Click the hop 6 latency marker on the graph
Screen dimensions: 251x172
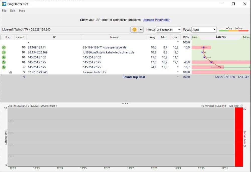pyautogui.click(x=220, y=67)
